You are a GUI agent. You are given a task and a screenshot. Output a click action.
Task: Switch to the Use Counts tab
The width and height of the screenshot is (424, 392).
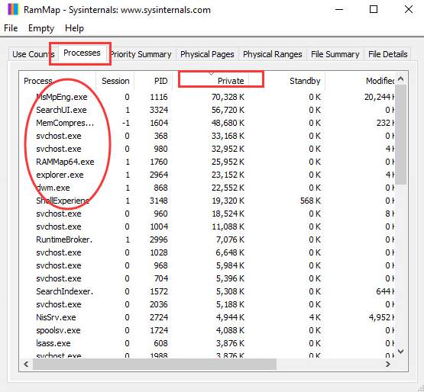(x=33, y=54)
